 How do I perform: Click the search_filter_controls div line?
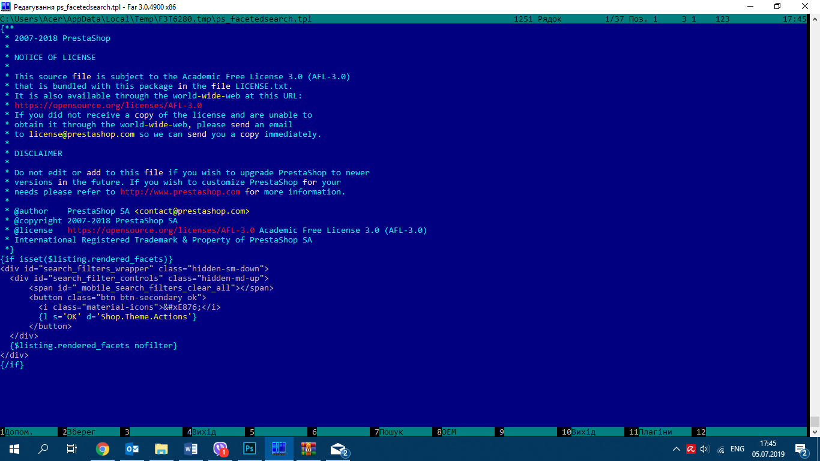pyautogui.click(x=139, y=278)
